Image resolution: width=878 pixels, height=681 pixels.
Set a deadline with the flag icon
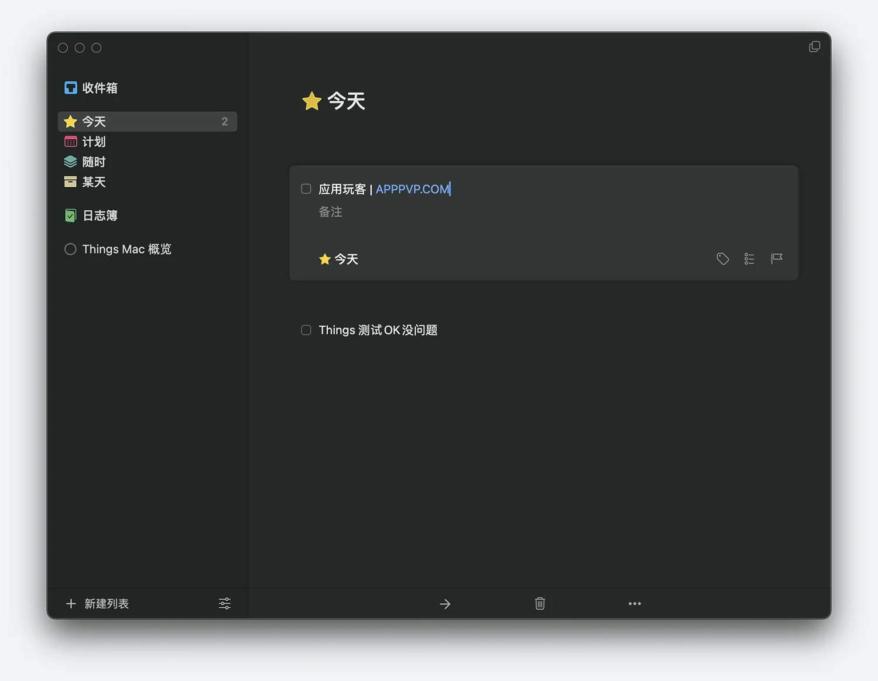click(777, 259)
